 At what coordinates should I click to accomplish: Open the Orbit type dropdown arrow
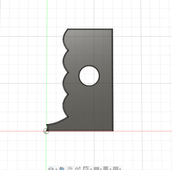tap(56, 169)
